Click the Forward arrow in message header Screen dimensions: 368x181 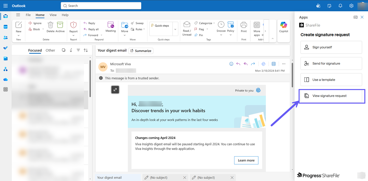click(x=253, y=64)
